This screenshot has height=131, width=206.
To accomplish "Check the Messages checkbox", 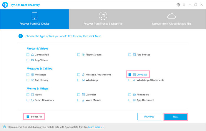I will 28,75.
